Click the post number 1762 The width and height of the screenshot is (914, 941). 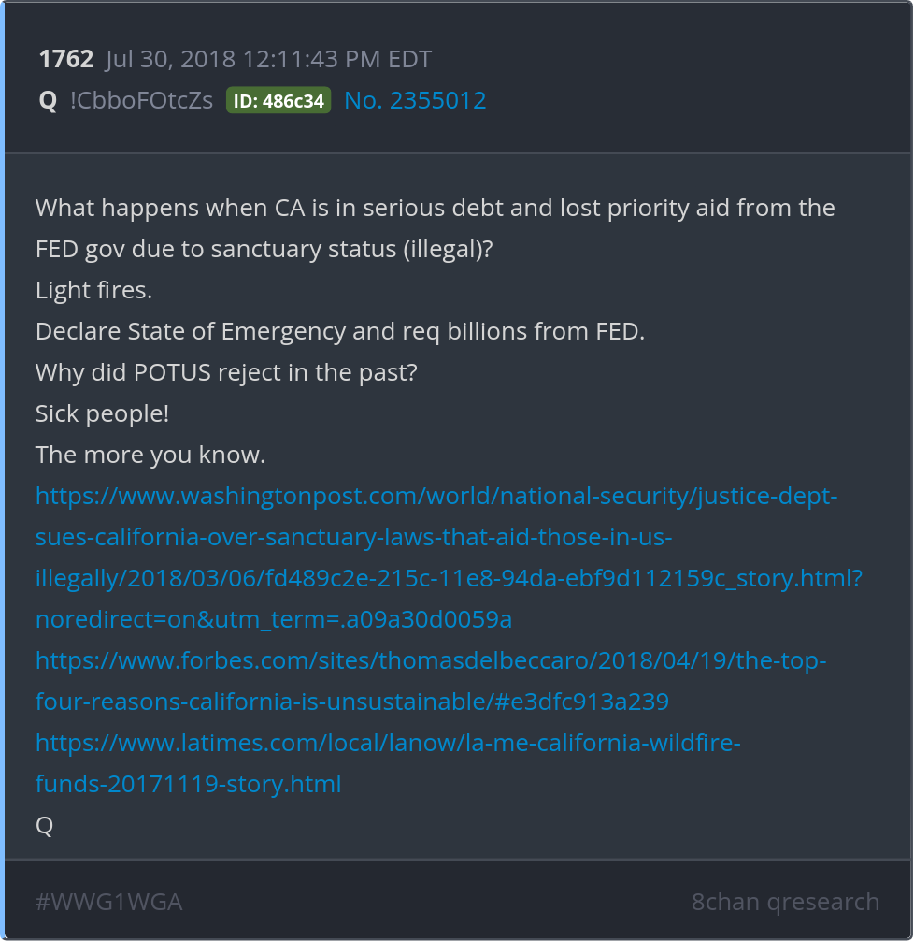[65, 60]
